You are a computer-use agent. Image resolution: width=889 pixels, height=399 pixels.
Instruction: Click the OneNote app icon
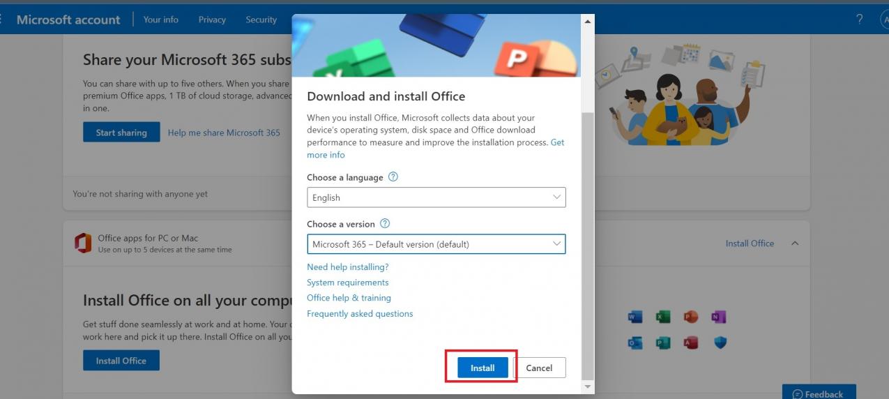pyautogui.click(x=719, y=317)
